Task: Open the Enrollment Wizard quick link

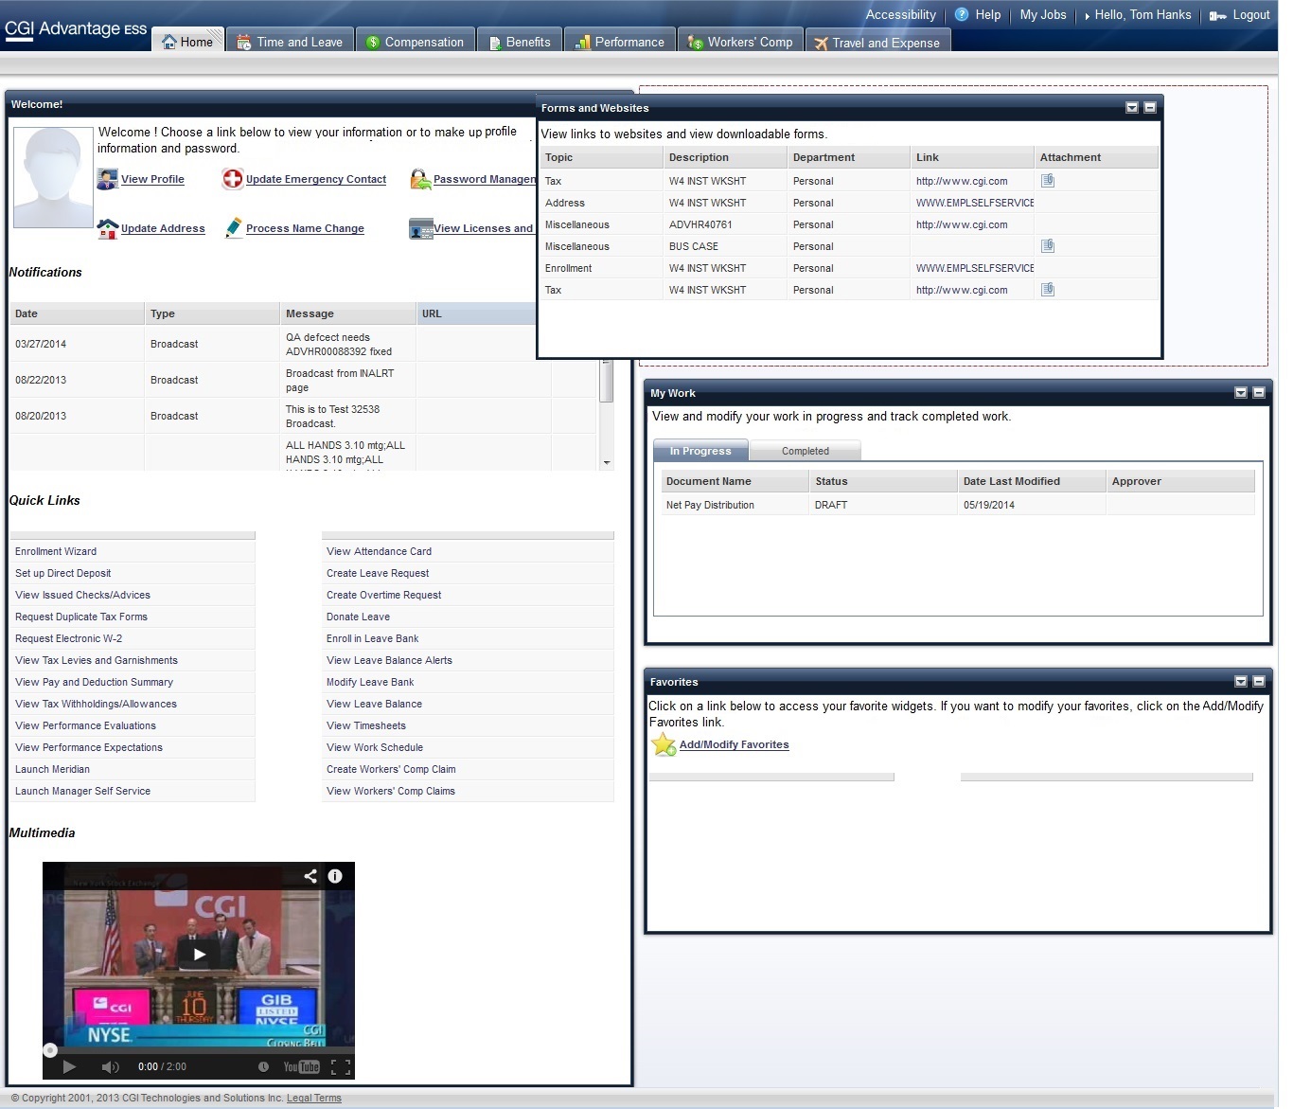Action: [x=56, y=551]
